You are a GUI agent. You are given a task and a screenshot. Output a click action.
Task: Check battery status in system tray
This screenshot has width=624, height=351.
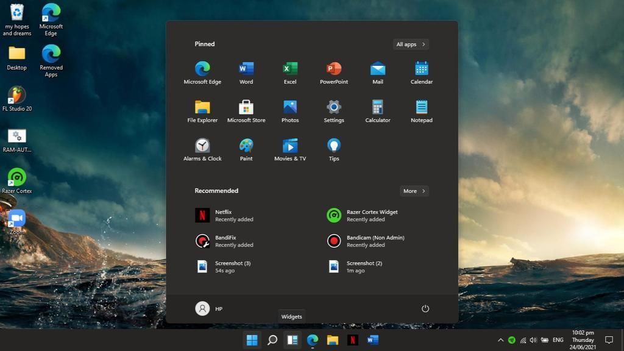545,340
